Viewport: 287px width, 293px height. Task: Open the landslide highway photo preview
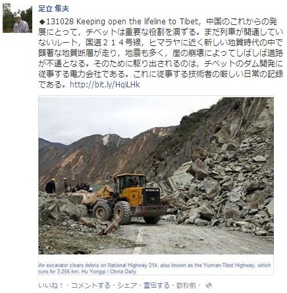pyautogui.click(x=156, y=175)
